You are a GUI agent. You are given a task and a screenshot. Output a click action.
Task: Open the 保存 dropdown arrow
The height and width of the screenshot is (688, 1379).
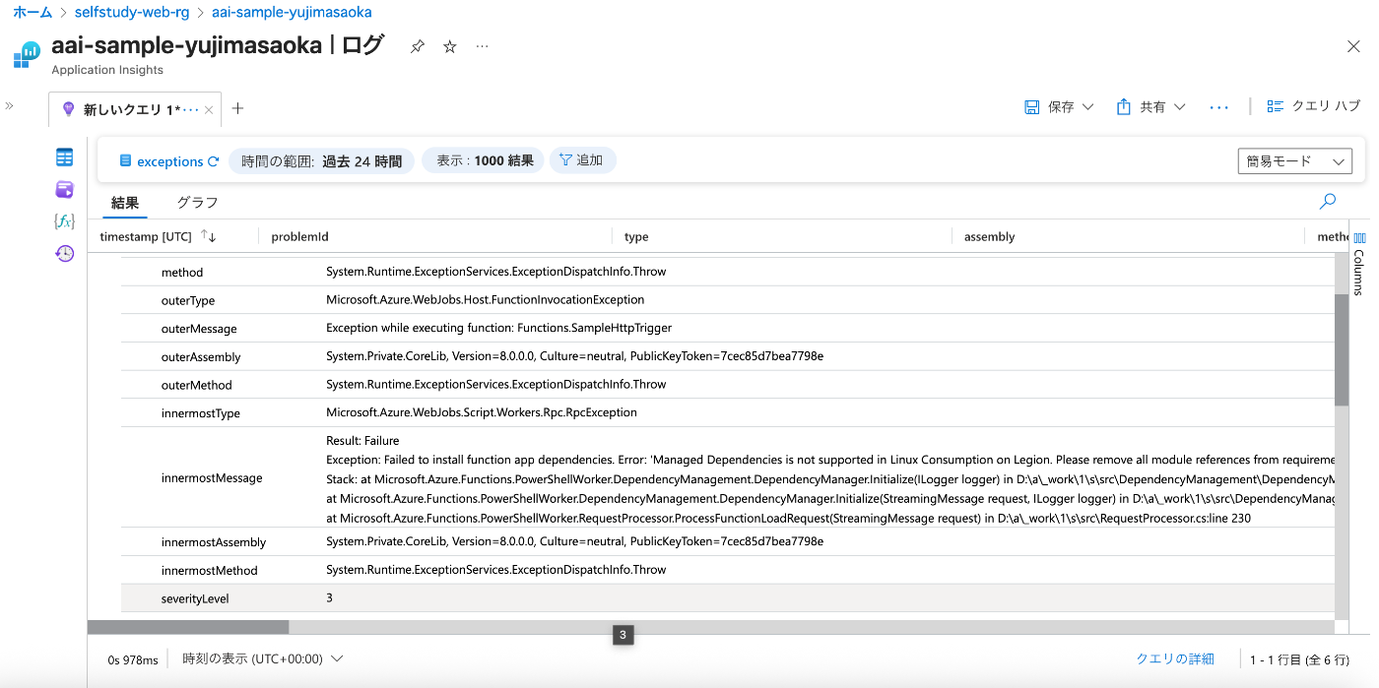pyautogui.click(x=1088, y=106)
